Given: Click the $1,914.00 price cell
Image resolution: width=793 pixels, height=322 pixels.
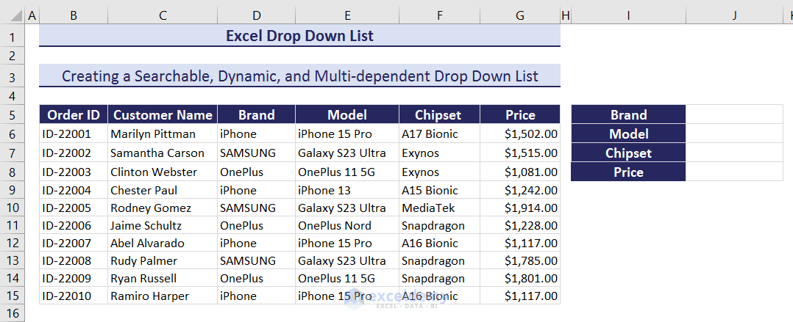Looking at the screenshot, I should tap(520, 208).
